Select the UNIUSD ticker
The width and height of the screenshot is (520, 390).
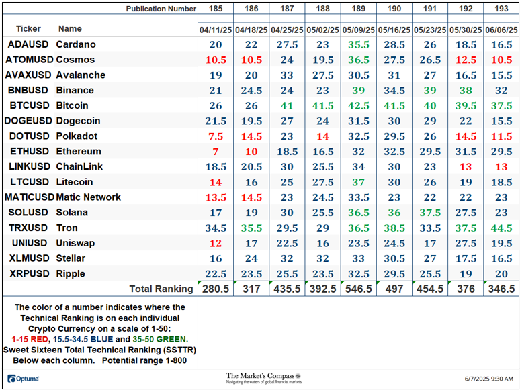(30, 243)
